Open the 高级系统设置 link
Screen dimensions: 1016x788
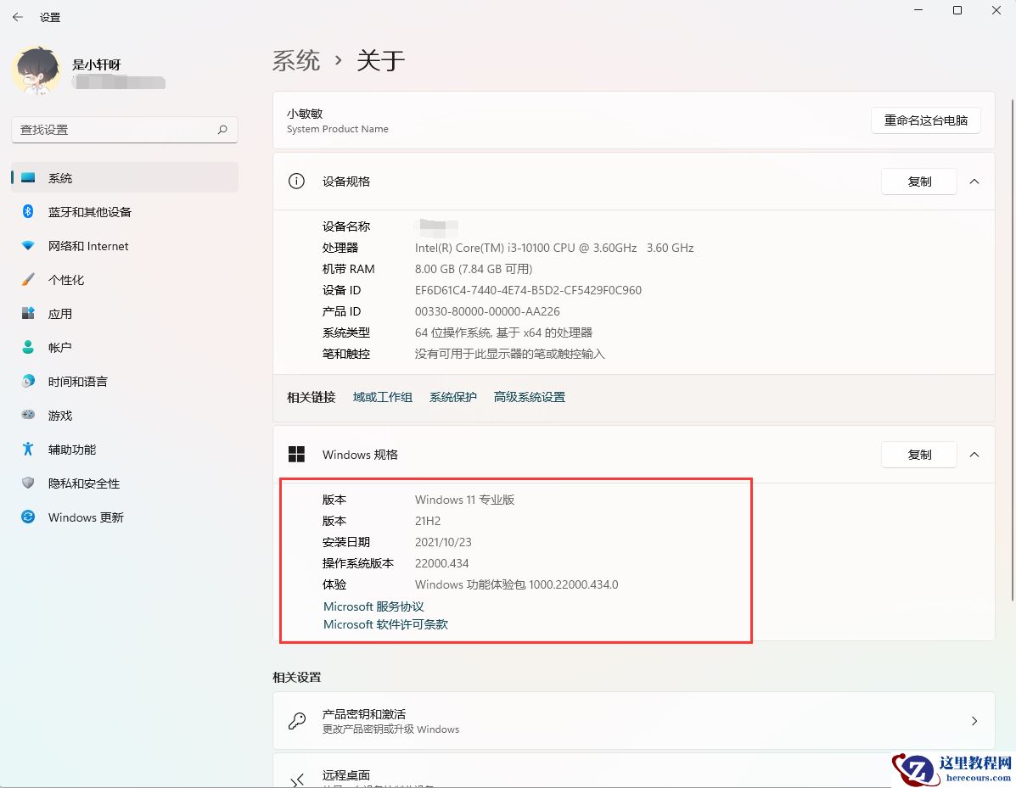529,395
